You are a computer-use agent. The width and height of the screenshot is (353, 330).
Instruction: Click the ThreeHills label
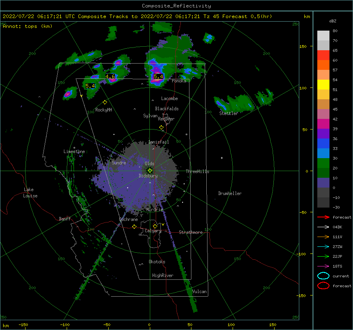(x=197, y=171)
